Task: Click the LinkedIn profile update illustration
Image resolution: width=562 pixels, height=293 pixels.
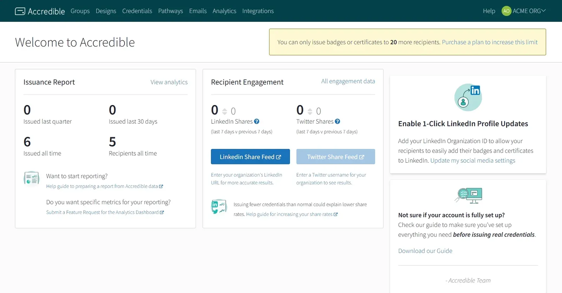Action: (468, 97)
